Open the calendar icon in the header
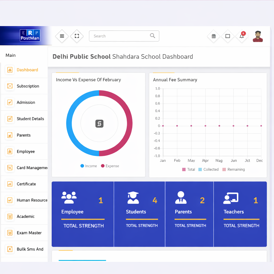 (x=213, y=36)
